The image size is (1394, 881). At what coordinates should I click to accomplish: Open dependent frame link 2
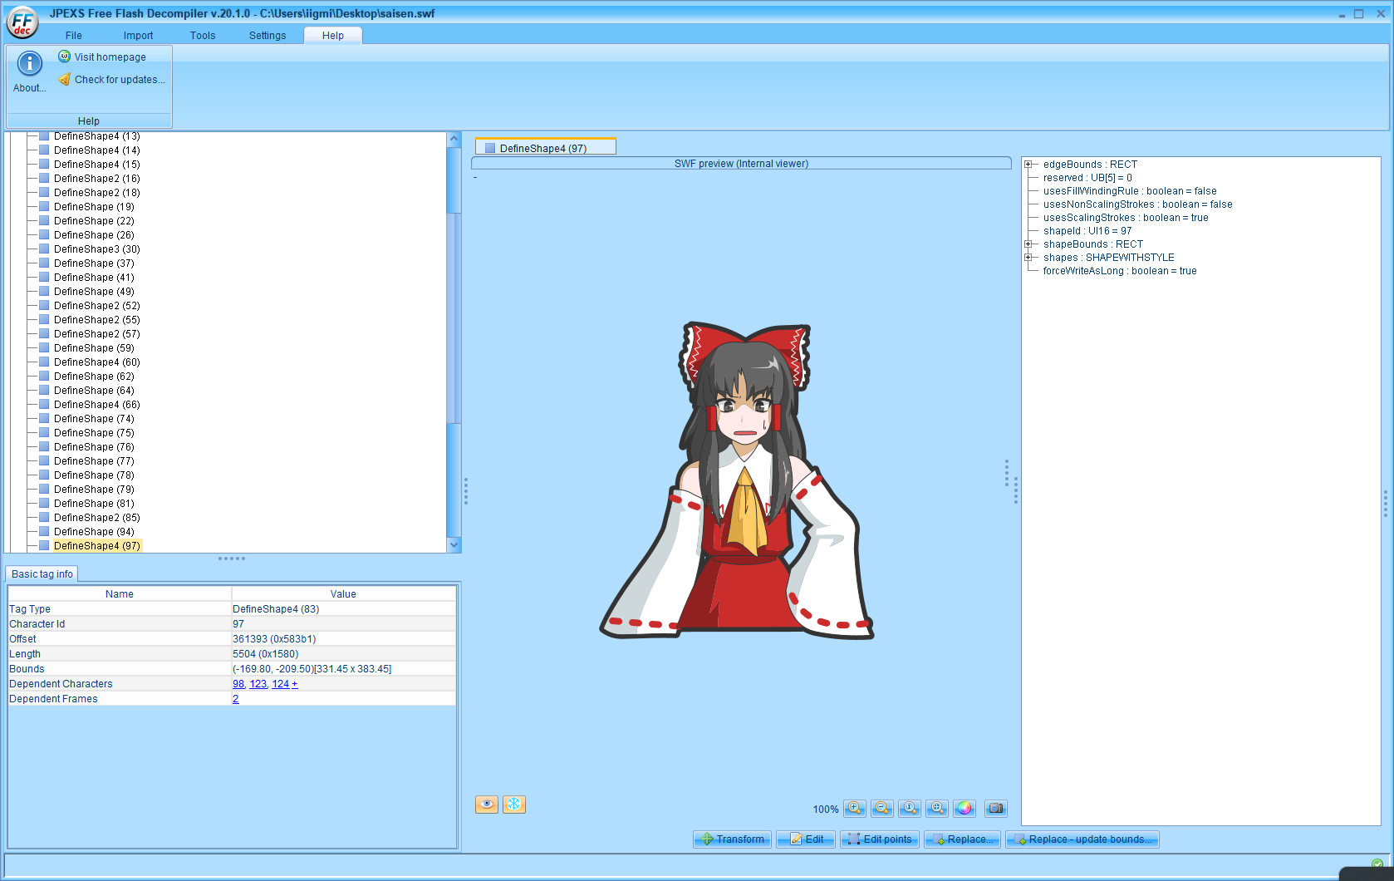coord(236,699)
